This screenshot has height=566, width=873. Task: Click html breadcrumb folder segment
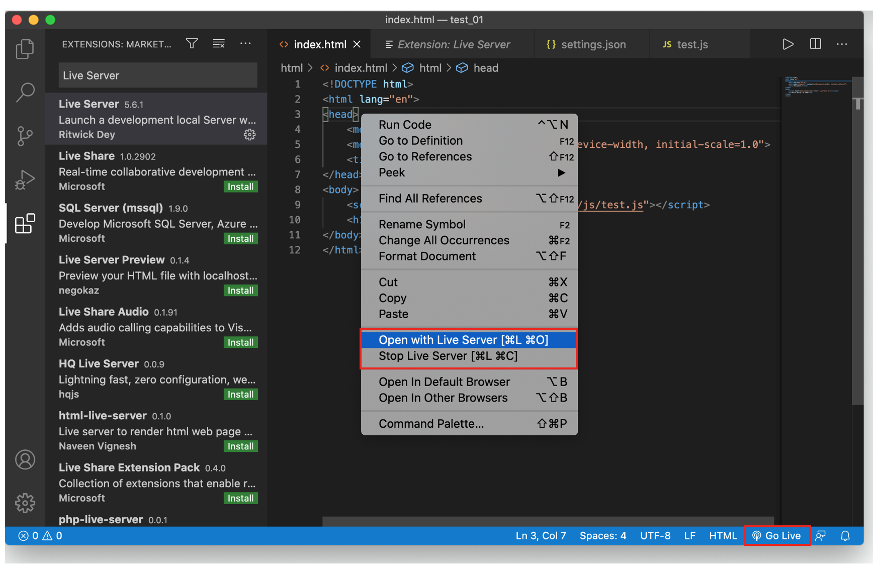[x=292, y=68]
